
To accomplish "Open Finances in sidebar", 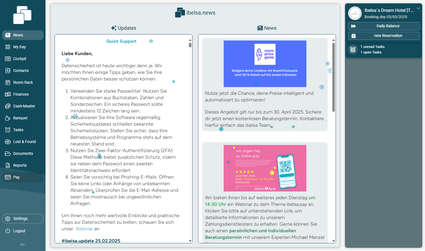I will (23, 94).
